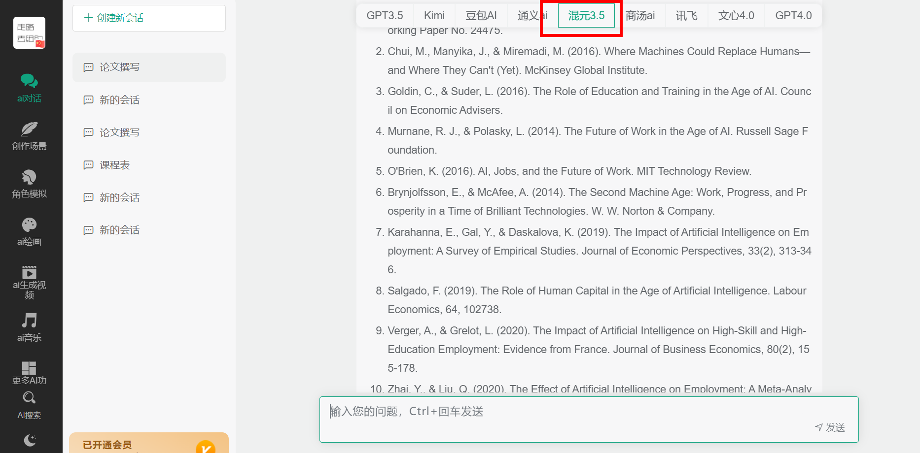Open the ai对话 chat icon in sidebar
Screen dimensions: 920x453
point(29,81)
